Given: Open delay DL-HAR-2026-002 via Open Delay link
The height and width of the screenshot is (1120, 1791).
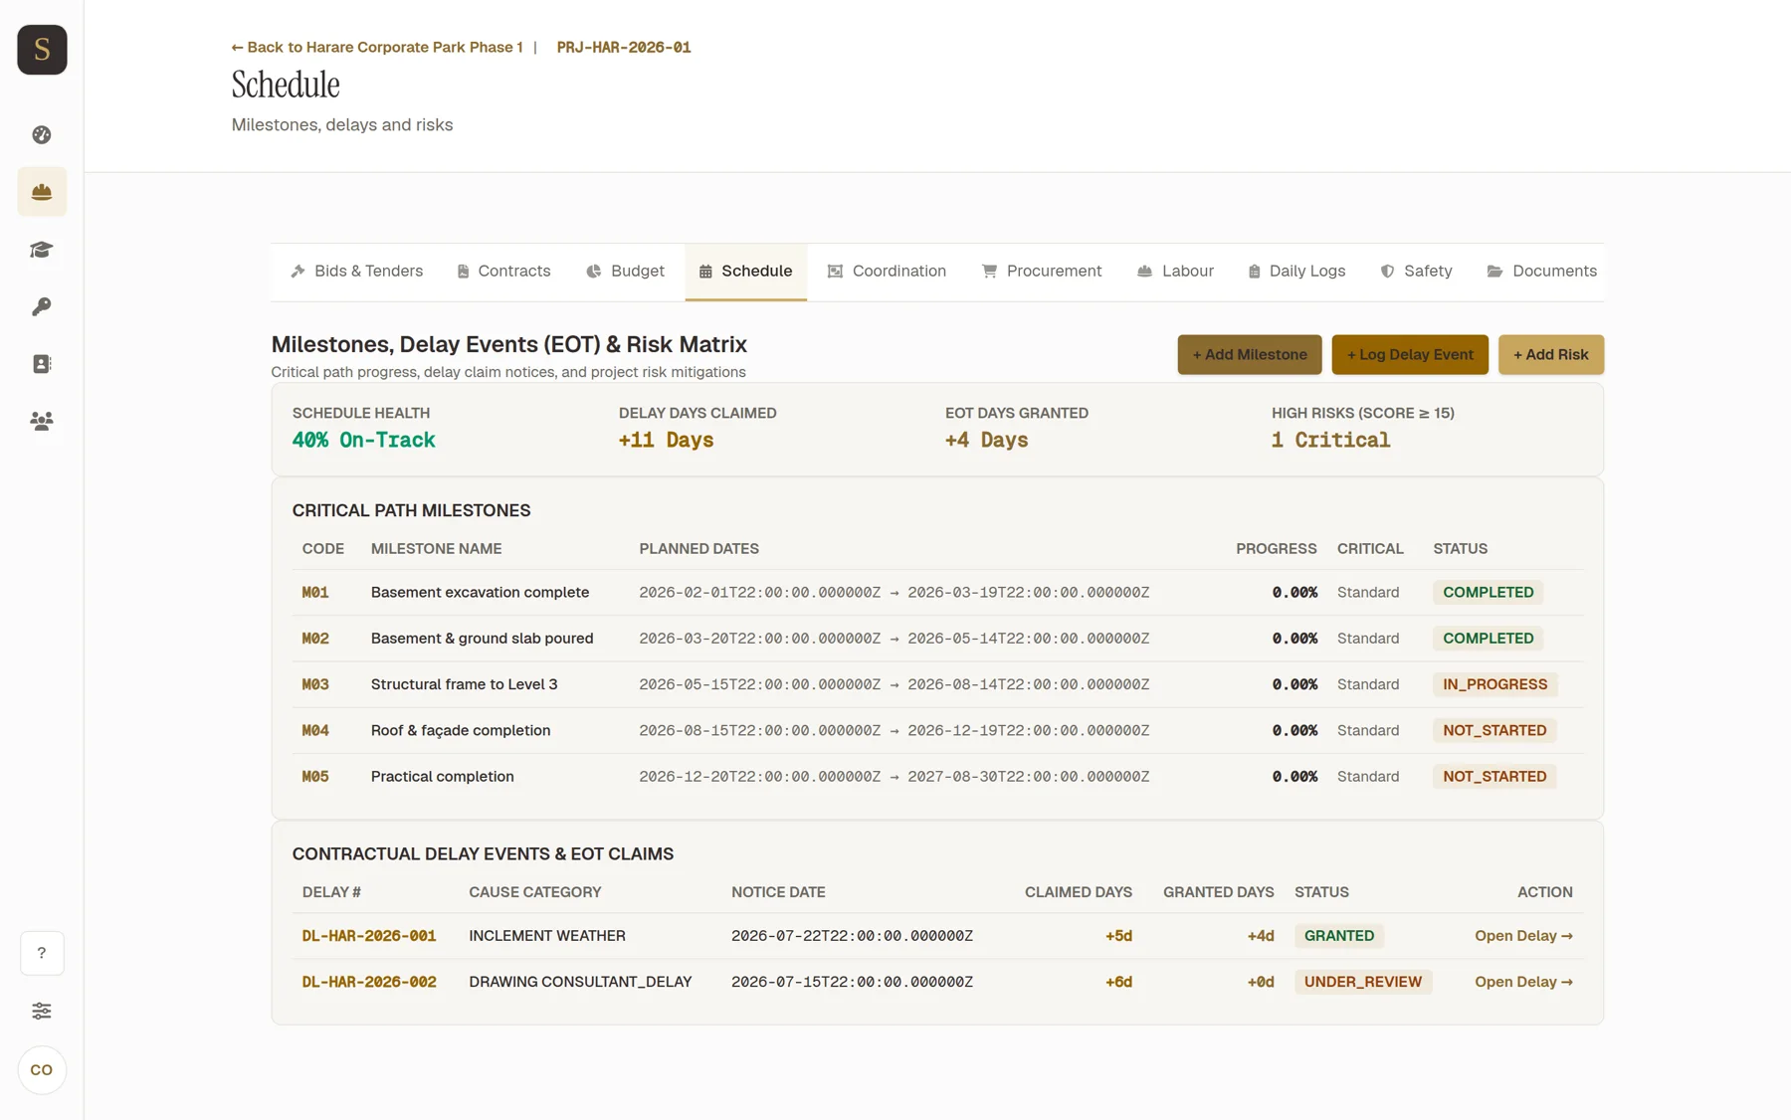Looking at the screenshot, I should [x=1523, y=982].
